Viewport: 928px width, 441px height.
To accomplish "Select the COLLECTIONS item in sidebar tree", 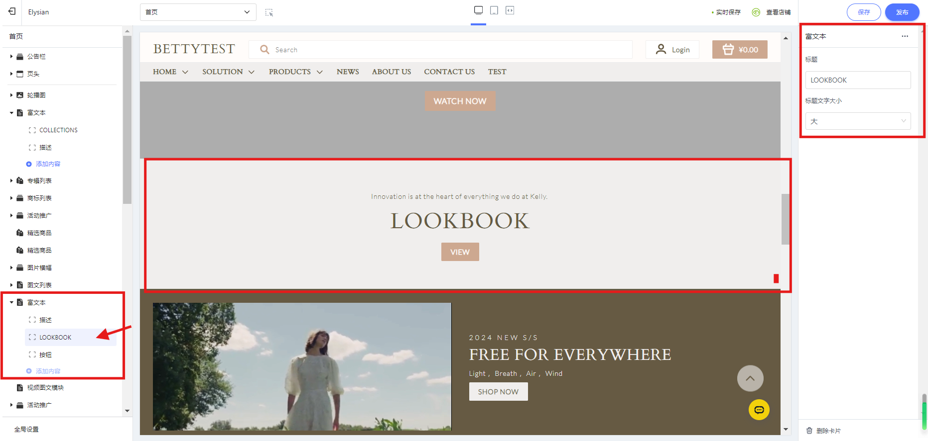I will pos(58,130).
